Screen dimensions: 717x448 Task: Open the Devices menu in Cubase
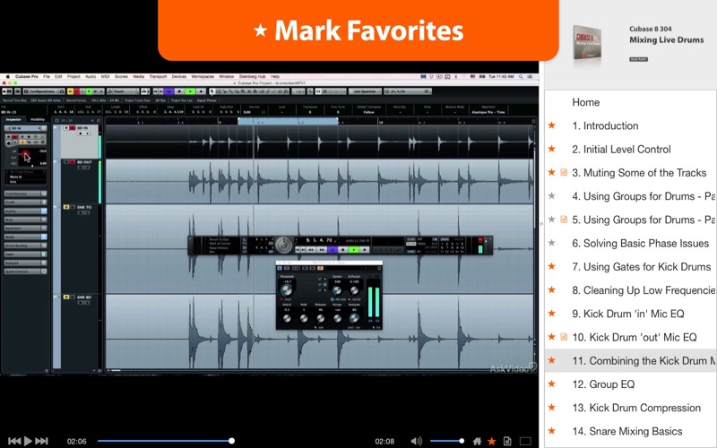(178, 76)
